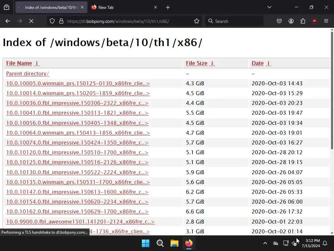The width and height of the screenshot is (334, 251).
Task: Open 10.0.10154.0.fbl_impressive link
Action: click(x=77, y=202)
